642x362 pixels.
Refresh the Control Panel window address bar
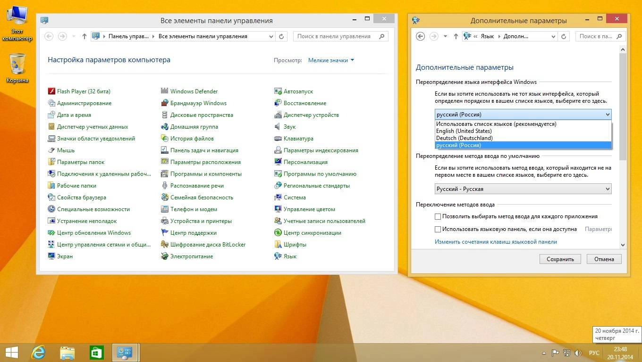click(x=282, y=36)
